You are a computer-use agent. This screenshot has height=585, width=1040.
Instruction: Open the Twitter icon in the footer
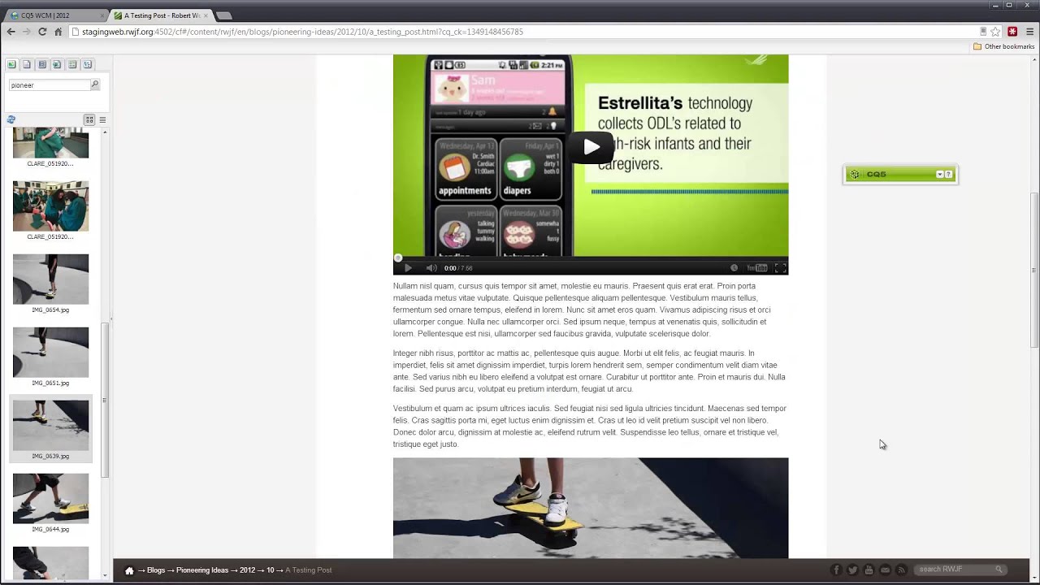click(x=853, y=570)
